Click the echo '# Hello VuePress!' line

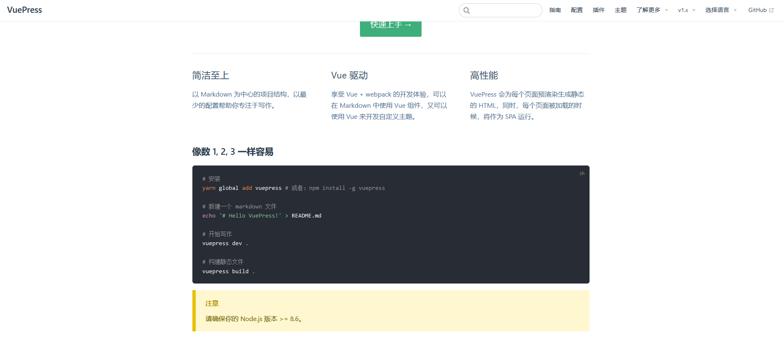point(261,216)
